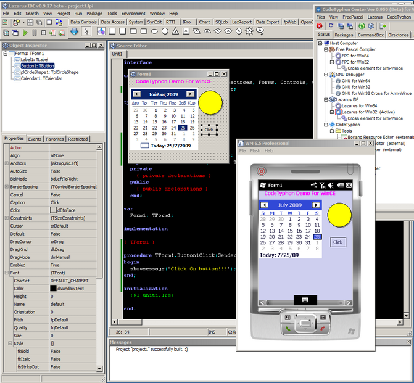Click the green circular update icon
The height and width of the screenshot is (383, 414).
(x=362, y=26)
